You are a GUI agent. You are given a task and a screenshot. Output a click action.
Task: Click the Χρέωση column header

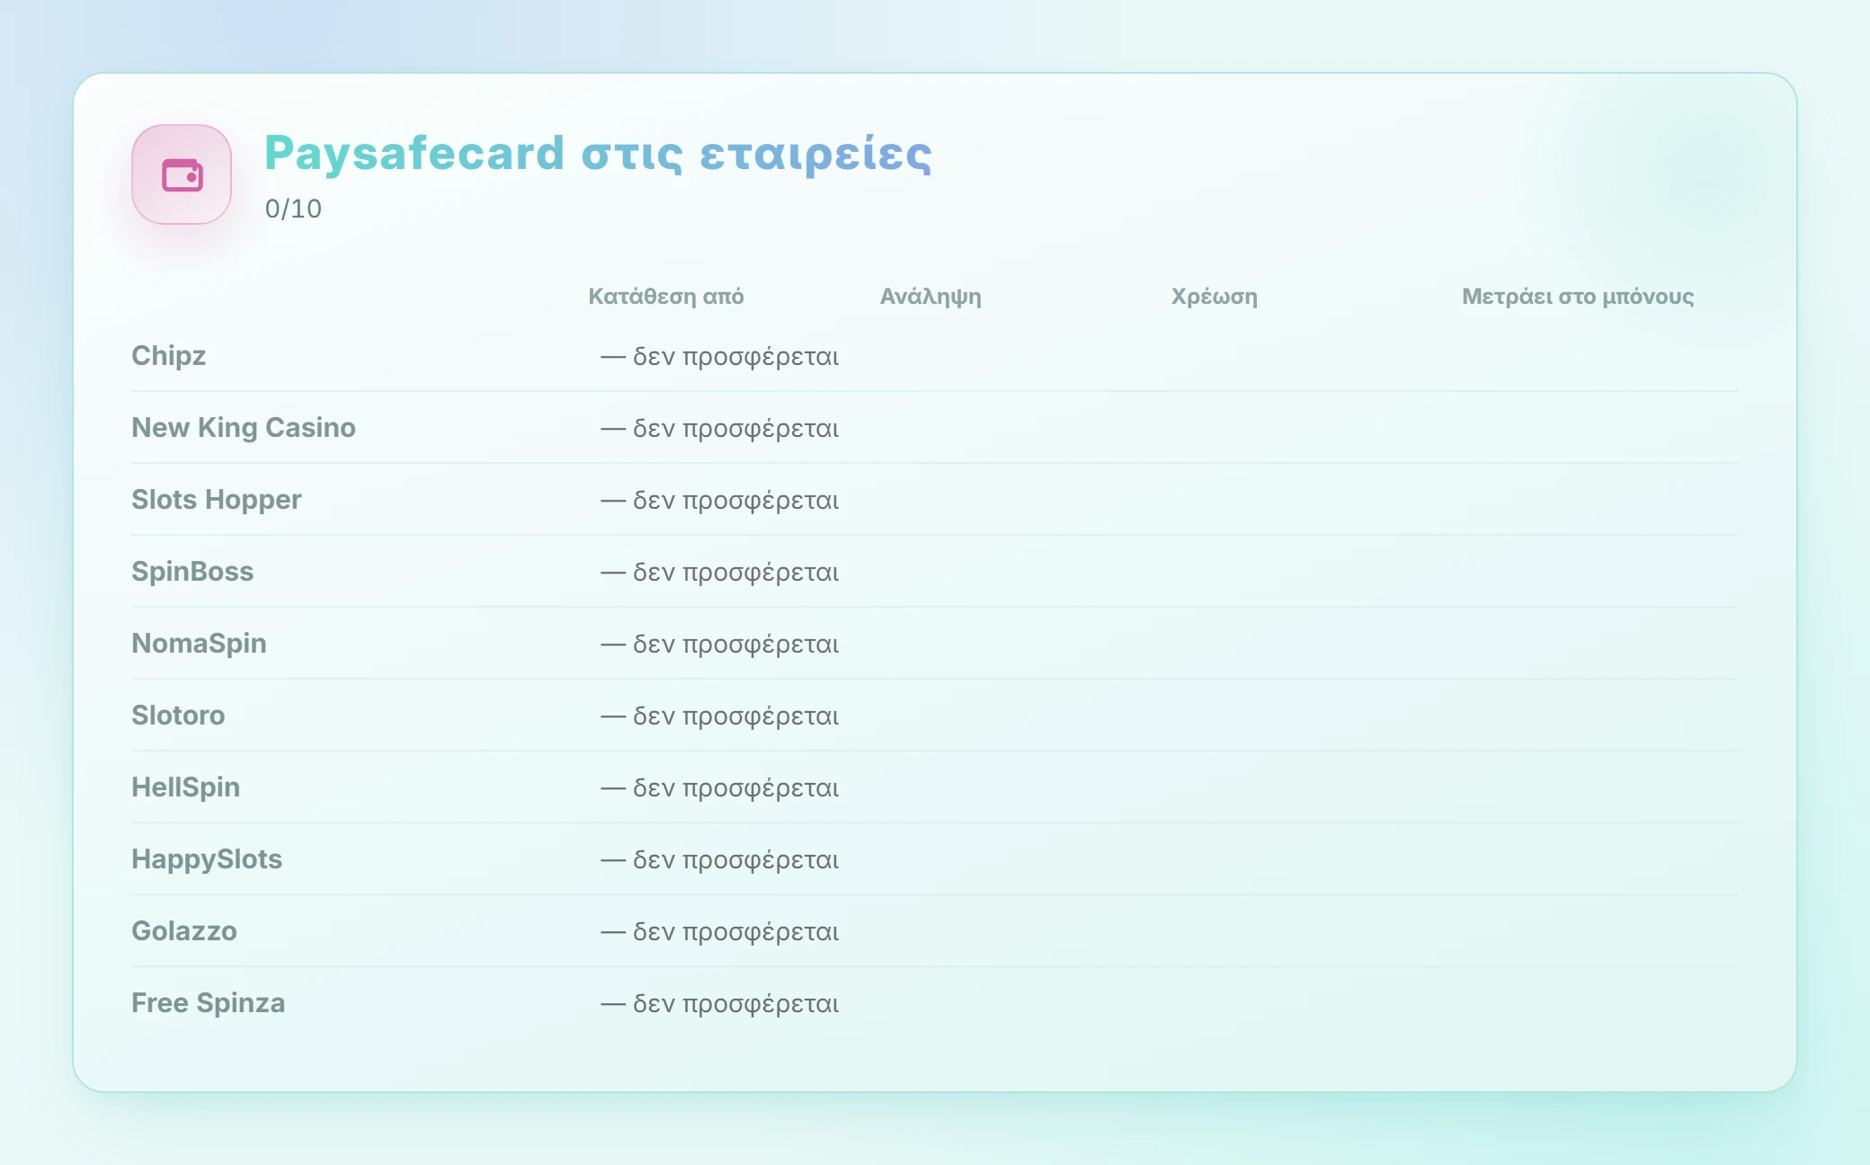click(1214, 297)
